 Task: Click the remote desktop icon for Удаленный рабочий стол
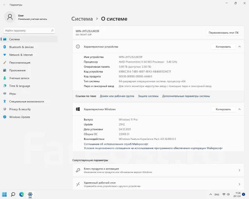[78, 184]
